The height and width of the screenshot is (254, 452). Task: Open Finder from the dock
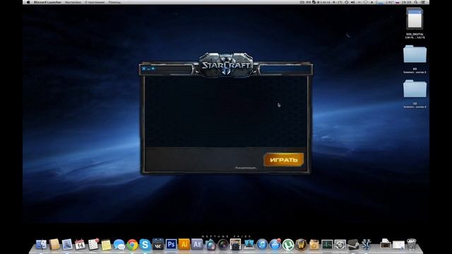point(41,245)
